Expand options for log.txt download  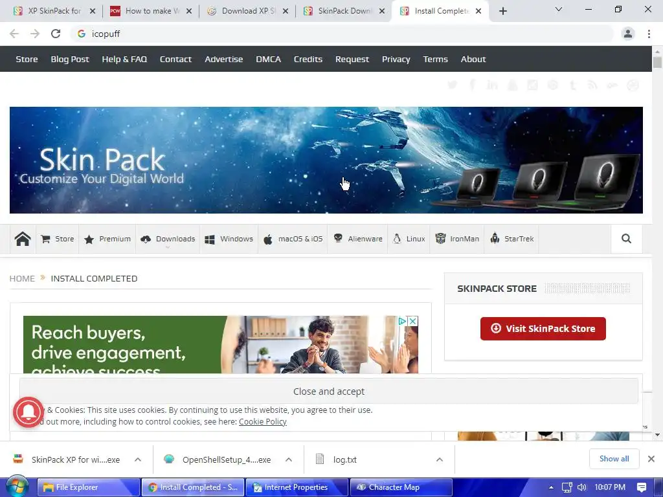(440, 459)
